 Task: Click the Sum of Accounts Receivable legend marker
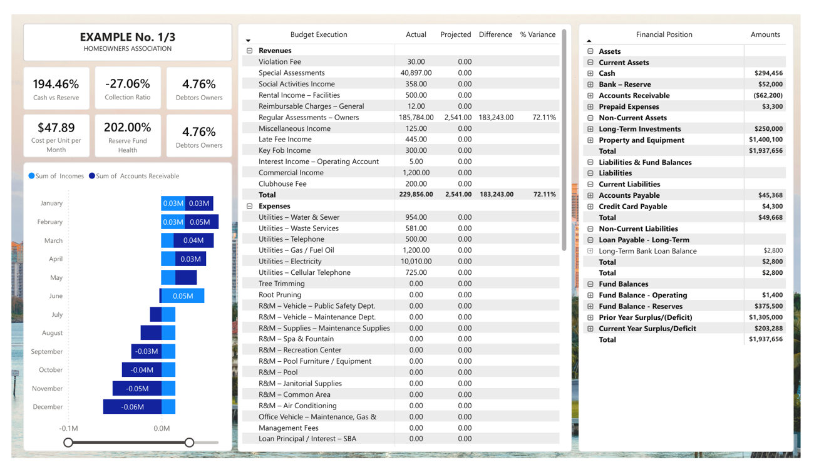(x=92, y=176)
